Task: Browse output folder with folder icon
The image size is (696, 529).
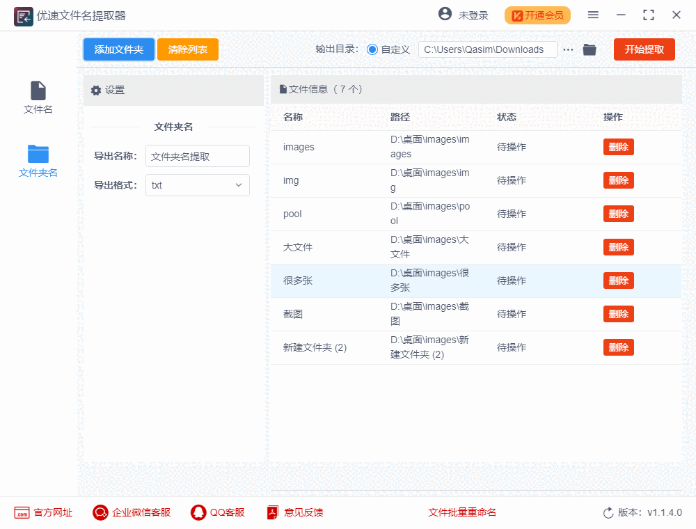Action: [590, 49]
